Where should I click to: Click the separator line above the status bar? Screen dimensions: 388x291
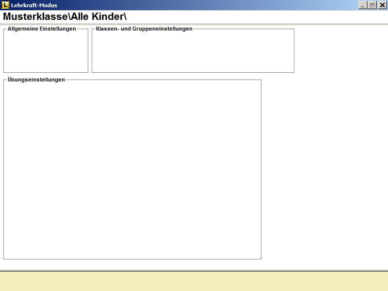(x=194, y=270)
